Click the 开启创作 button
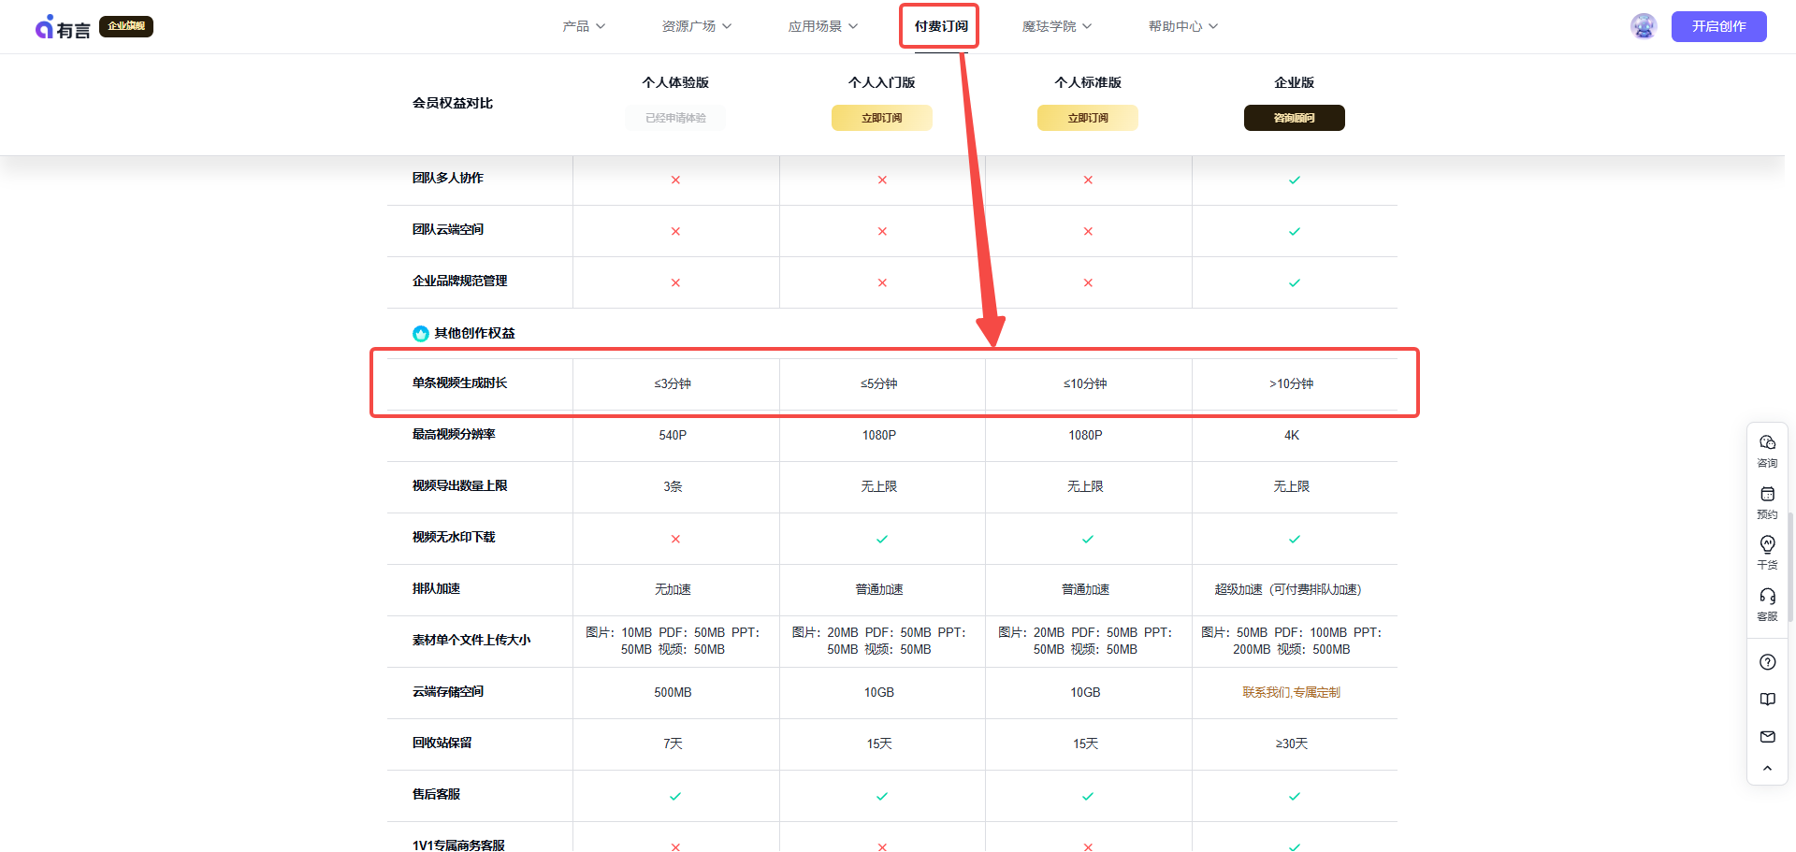The image size is (1796, 852). [x=1718, y=26]
